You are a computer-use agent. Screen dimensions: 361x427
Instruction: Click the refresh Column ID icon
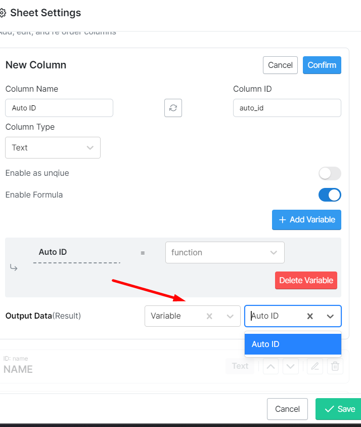[173, 108]
